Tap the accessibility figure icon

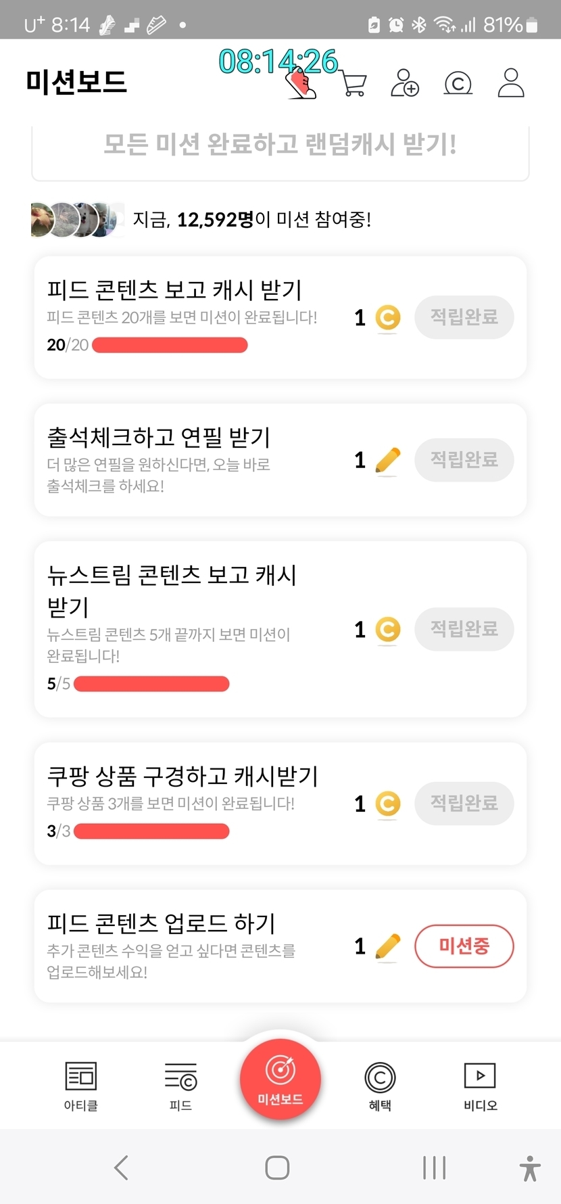click(530, 1167)
